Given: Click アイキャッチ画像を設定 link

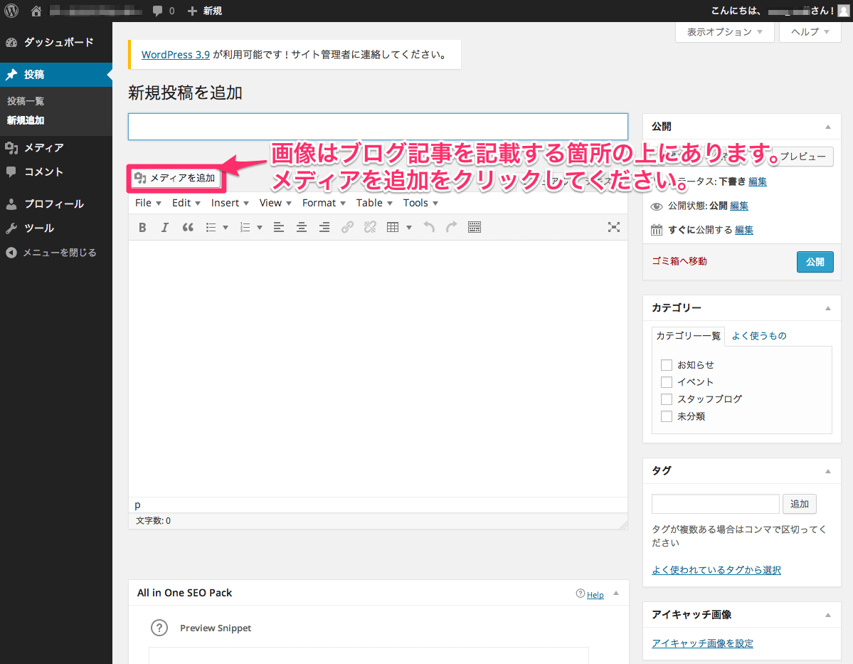Looking at the screenshot, I should [x=702, y=643].
